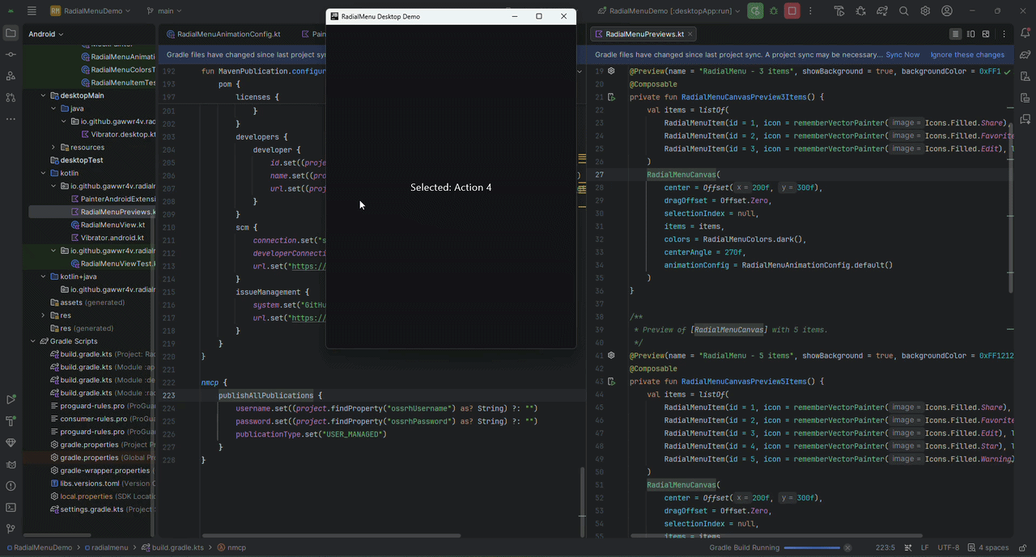Open Logcat using the cat icon
The width and height of the screenshot is (1036, 557).
[x=11, y=465]
